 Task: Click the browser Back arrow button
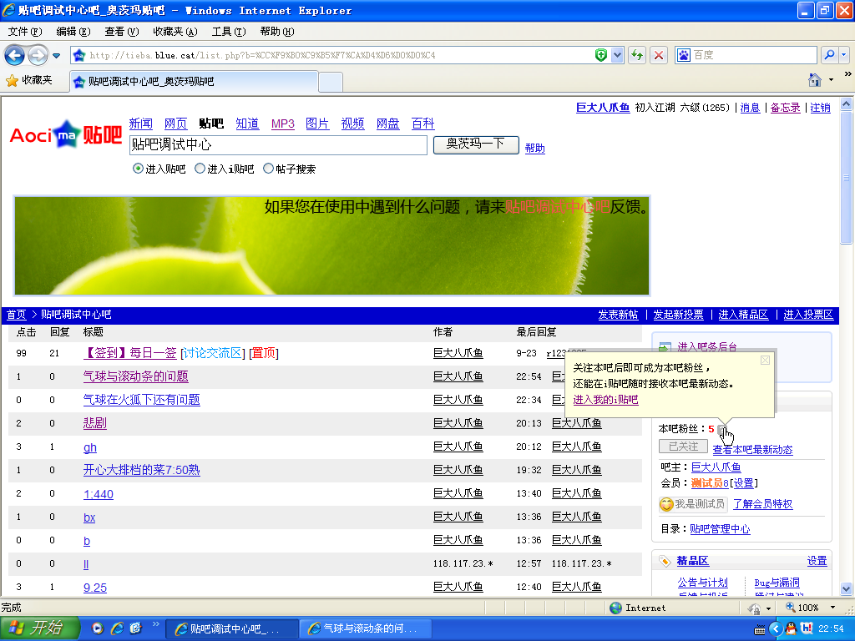point(14,55)
